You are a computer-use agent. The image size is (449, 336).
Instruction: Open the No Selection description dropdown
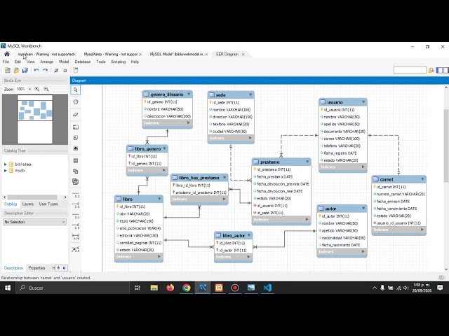(34, 222)
